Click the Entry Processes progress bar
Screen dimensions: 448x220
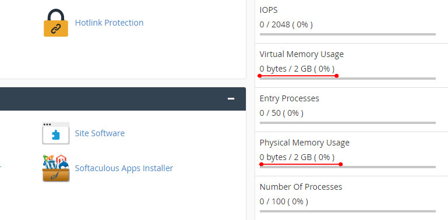coord(348,123)
